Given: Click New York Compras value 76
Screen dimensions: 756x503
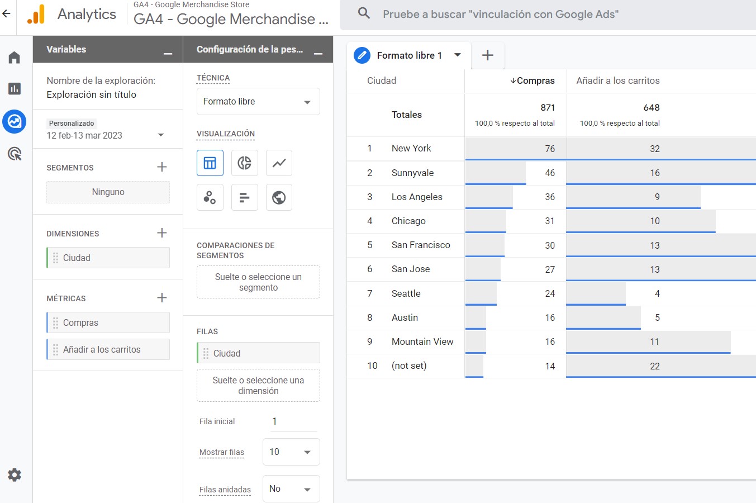Looking at the screenshot, I should tap(550, 149).
